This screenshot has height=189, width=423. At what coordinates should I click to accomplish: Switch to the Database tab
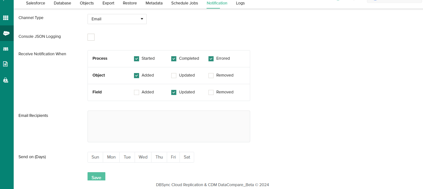(62, 3)
